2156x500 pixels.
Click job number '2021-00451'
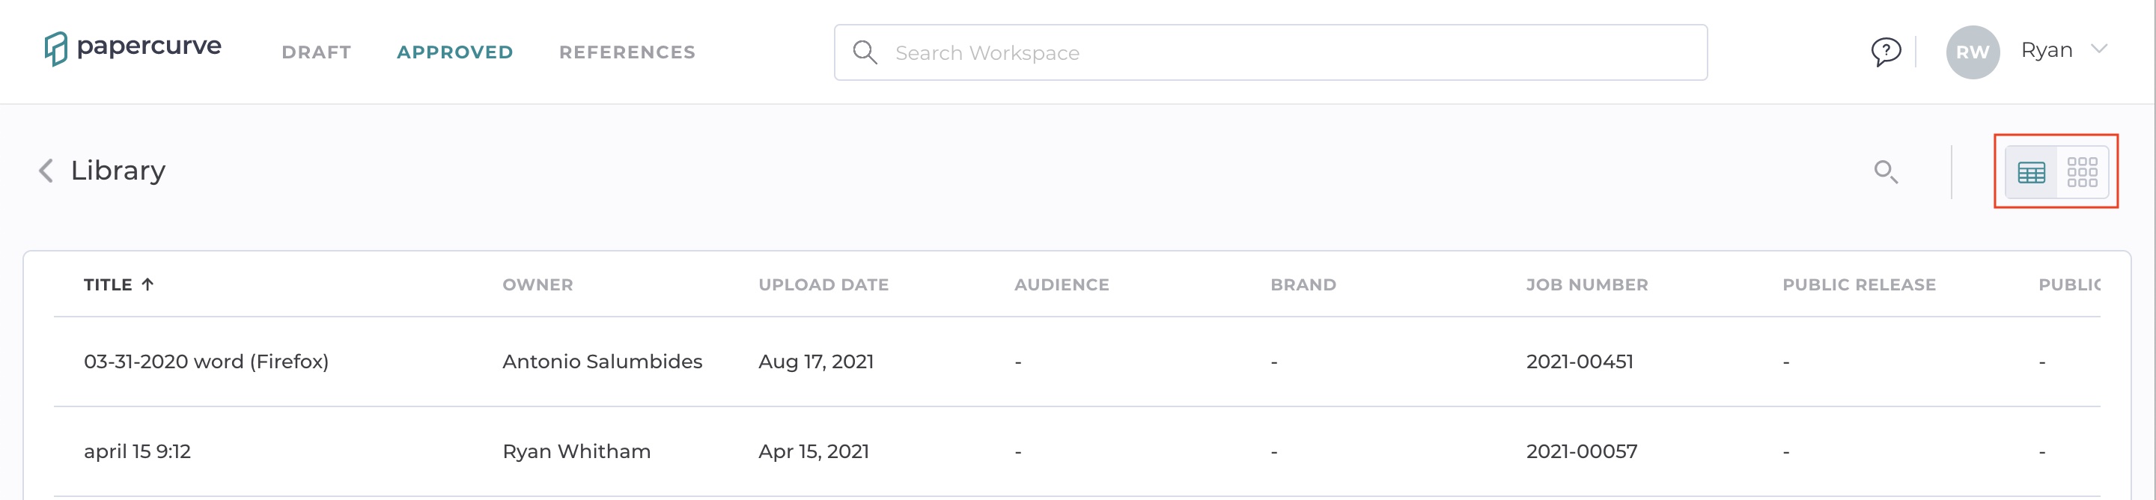tap(1580, 362)
